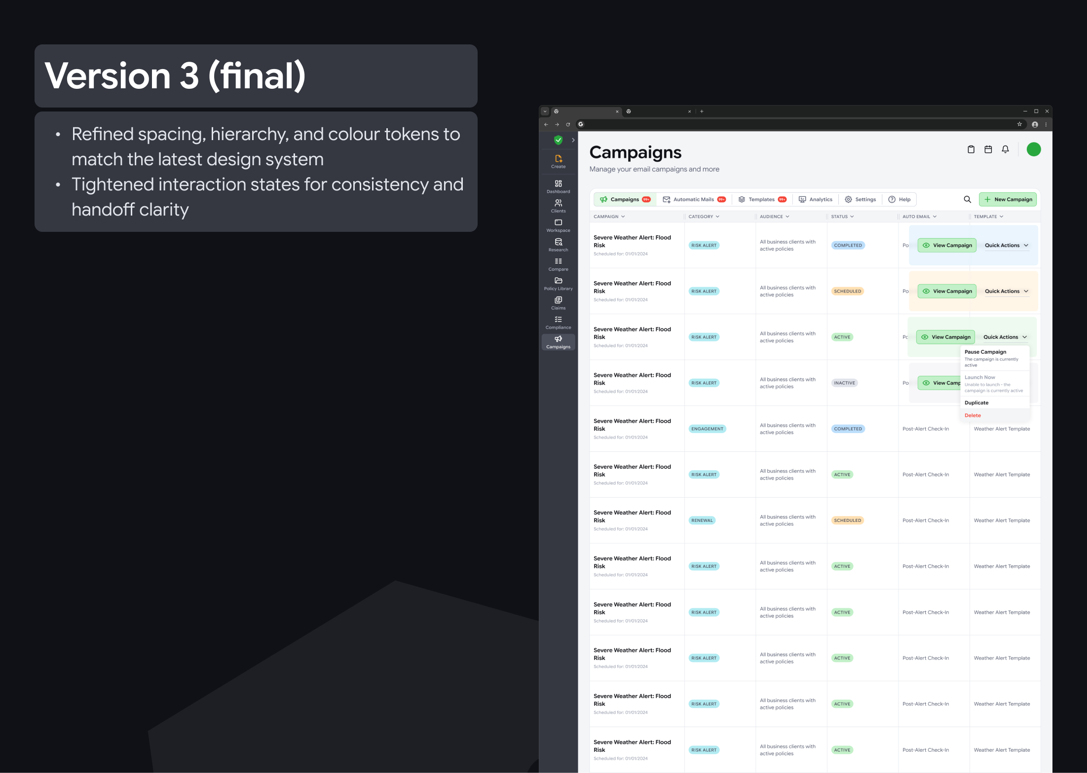Open the Compliance sidebar icon
The height and width of the screenshot is (773, 1087).
tap(558, 323)
